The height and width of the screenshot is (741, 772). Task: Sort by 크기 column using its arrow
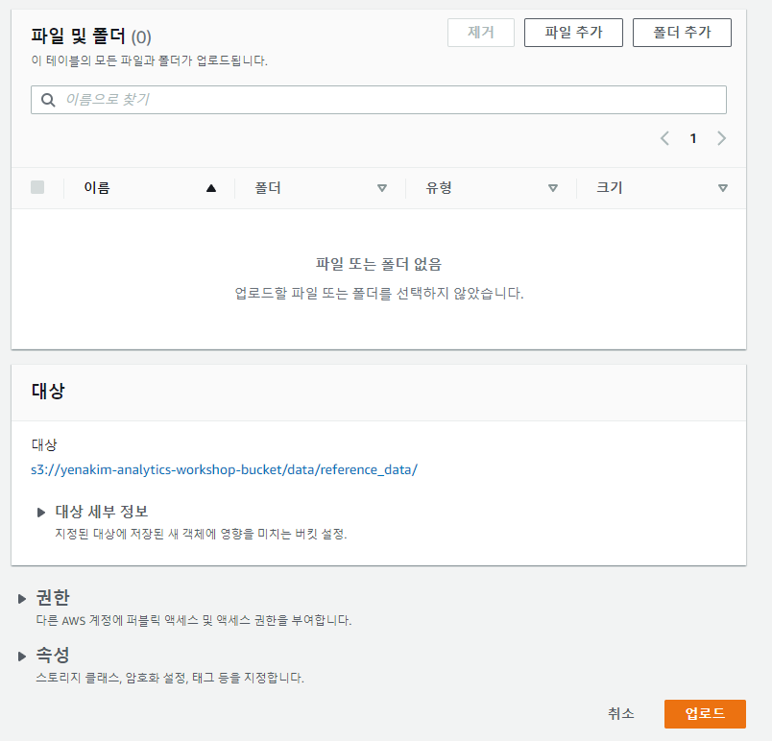(722, 188)
